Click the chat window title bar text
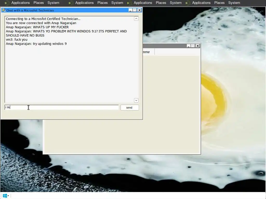The image size is (266, 199). point(30,10)
